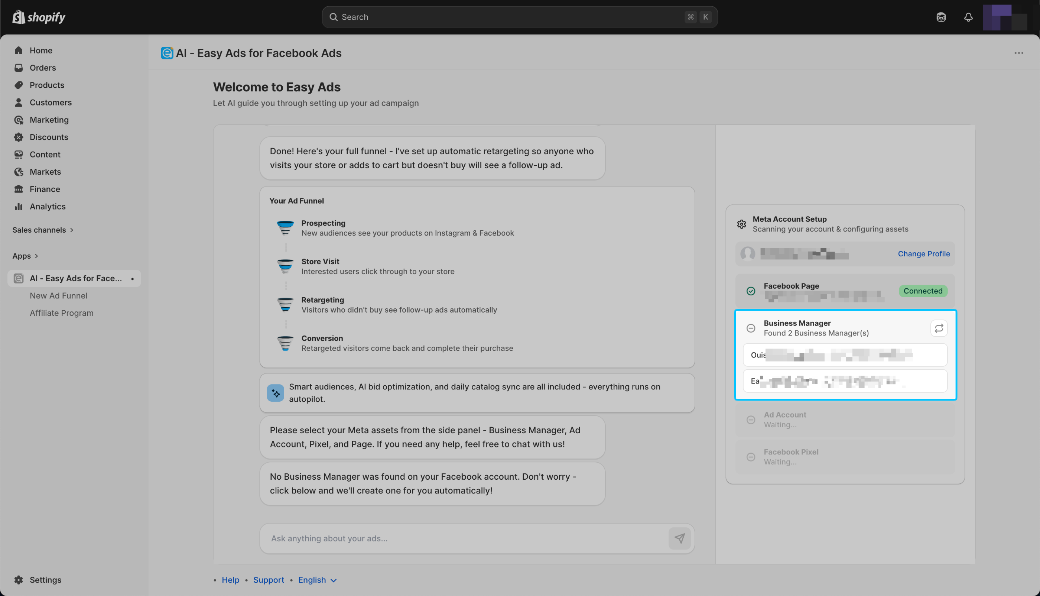The width and height of the screenshot is (1040, 596).
Task: Open Shopify Sidekick assistant icon
Action: (x=941, y=17)
